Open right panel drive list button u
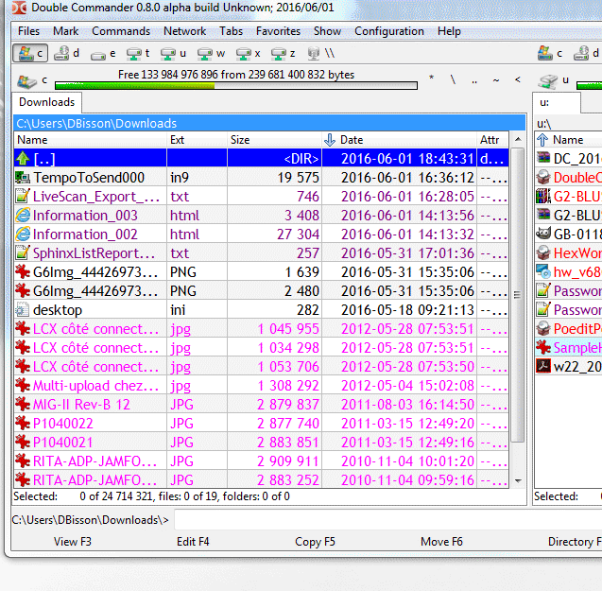This screenshot has width=602, height=591. (553, 80)
